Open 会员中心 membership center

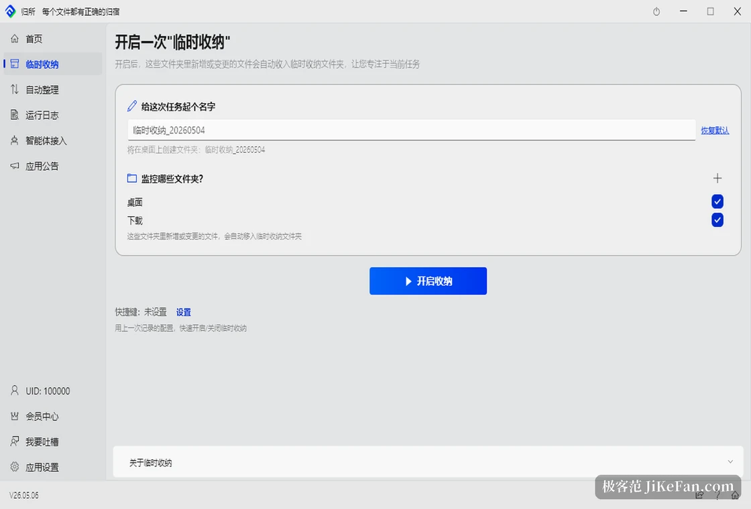point(53,416)
